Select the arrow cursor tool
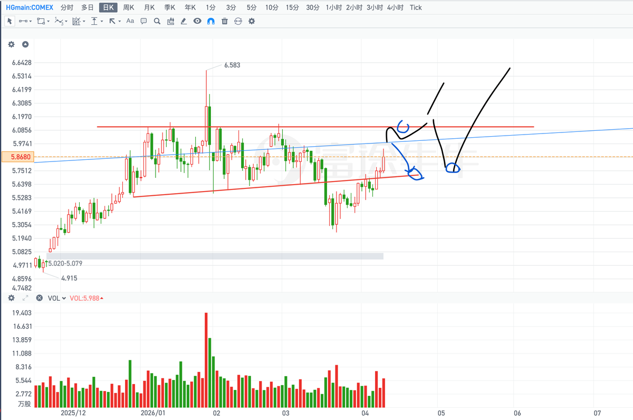Image resolution: width=633 pixels, height=420 pixels. click(9, 21)
